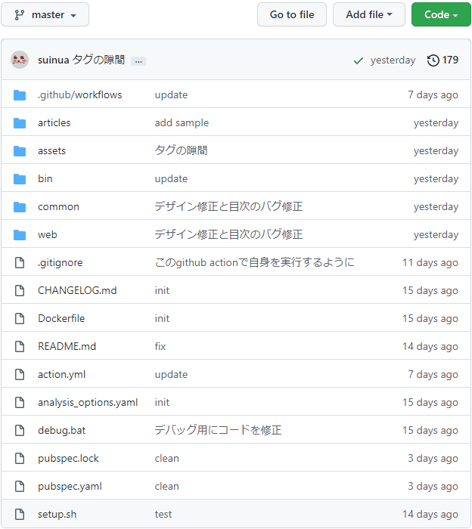Image resolution: width=472 pixels, height=529 pixels.
Task: Click the action.yml file icon
Action: [20, 375]
